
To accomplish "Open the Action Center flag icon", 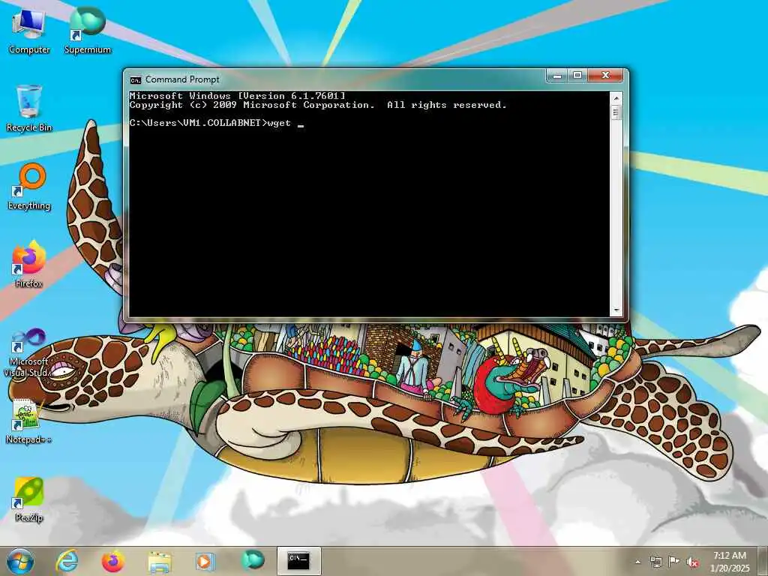I will pos(674,562).
